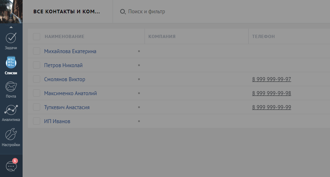Screen dimensions: 330x177
Task: Click phone number 8 999 999-99-98
Action: coord(272,93)
